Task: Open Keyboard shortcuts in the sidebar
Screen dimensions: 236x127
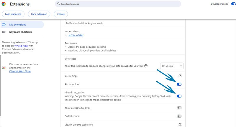Action: 20,32
